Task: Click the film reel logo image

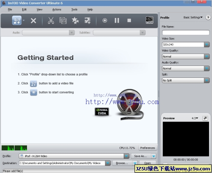Action: pyautogui.click(x=130, y=104)
